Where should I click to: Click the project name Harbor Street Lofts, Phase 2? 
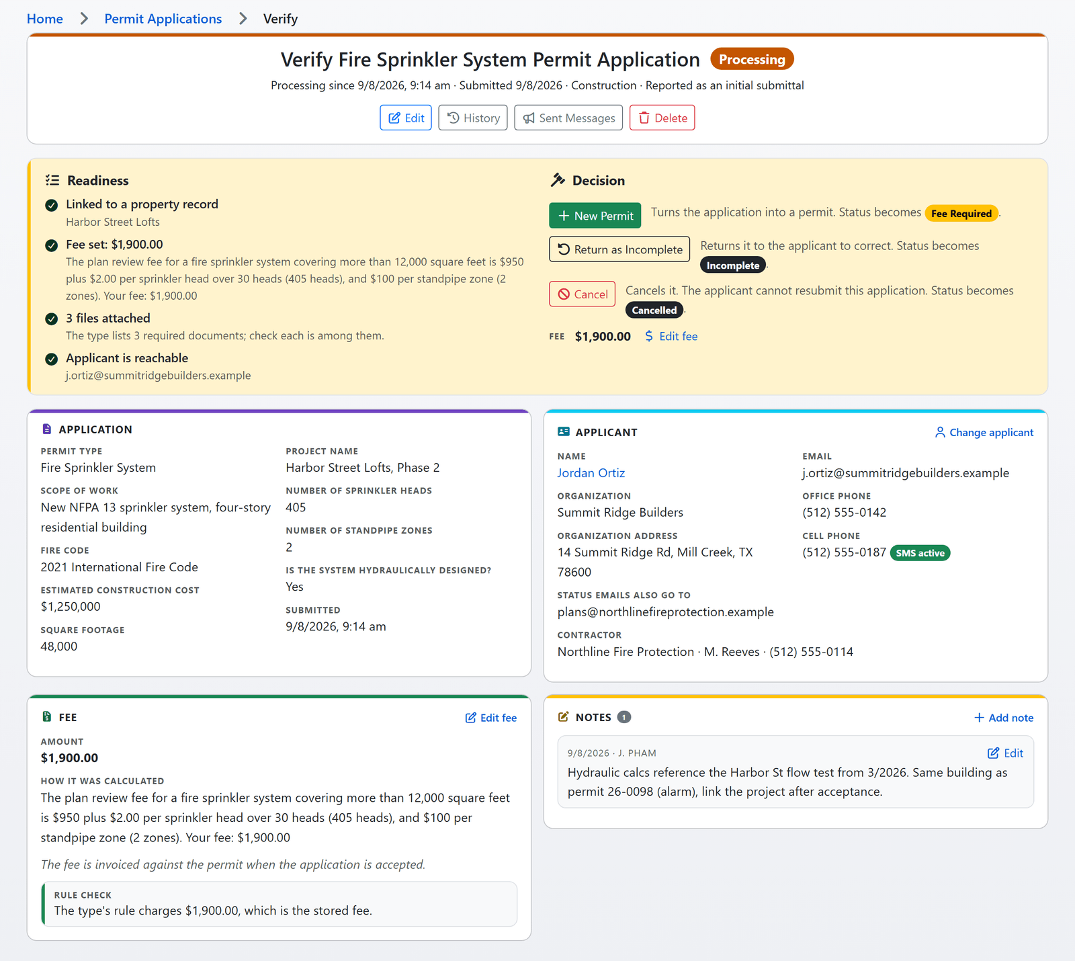[363, 468]
